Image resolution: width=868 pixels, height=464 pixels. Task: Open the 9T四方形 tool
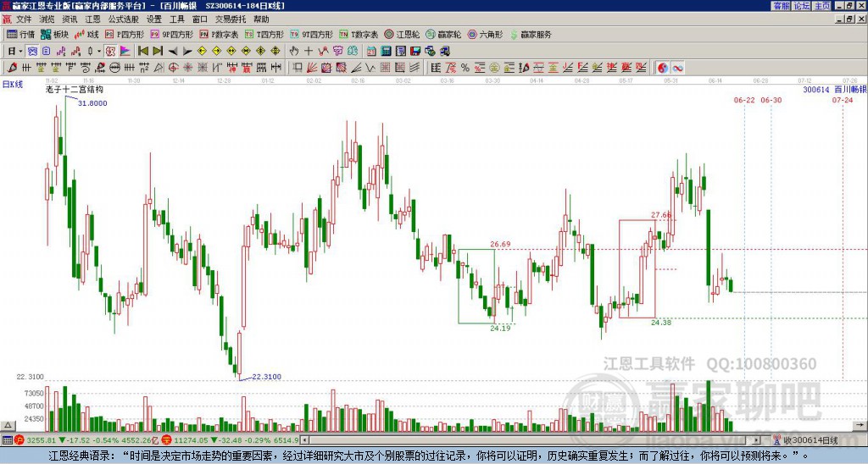tap(312, 34)
